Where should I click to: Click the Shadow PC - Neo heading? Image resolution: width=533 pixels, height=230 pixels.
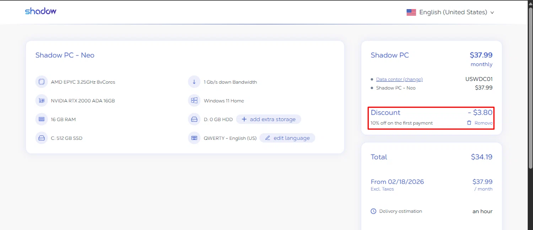pos(65,55)
